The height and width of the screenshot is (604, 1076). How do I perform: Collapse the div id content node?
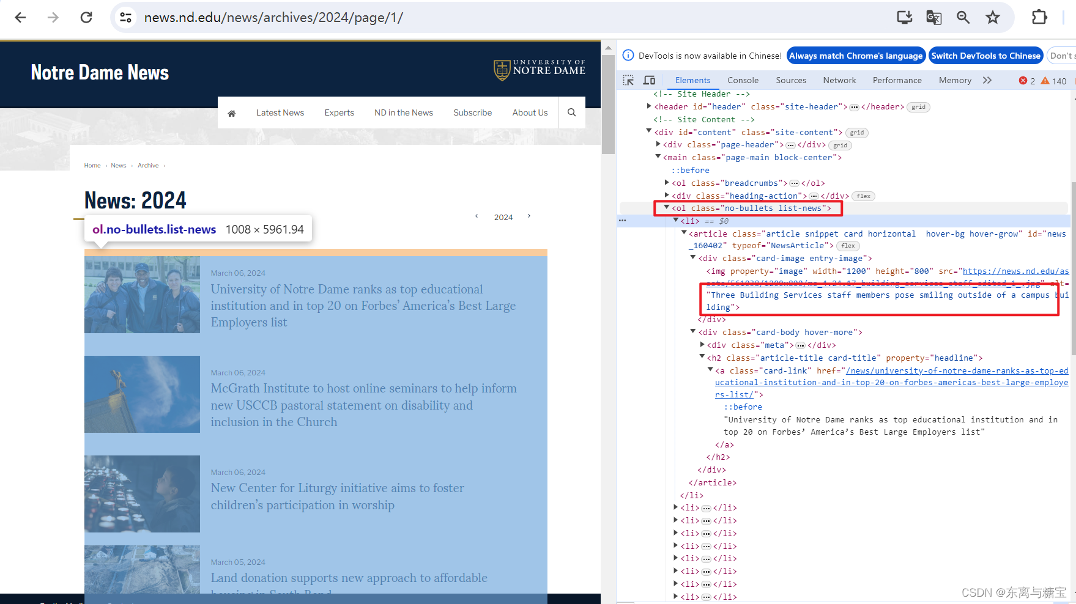tap(649, 131)
